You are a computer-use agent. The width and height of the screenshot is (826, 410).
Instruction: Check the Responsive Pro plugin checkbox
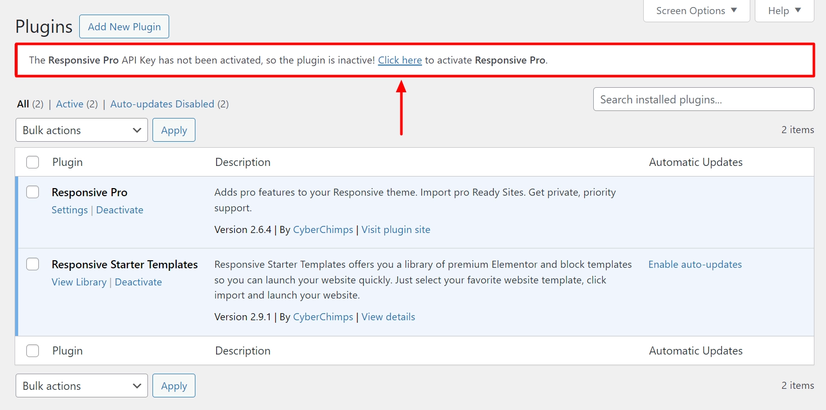(32, 192)
